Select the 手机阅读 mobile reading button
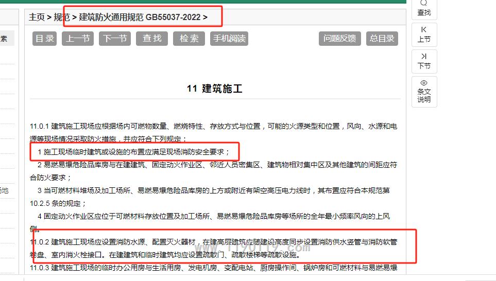The width and height of the screenshot is (496, 281). click(229, 39)
